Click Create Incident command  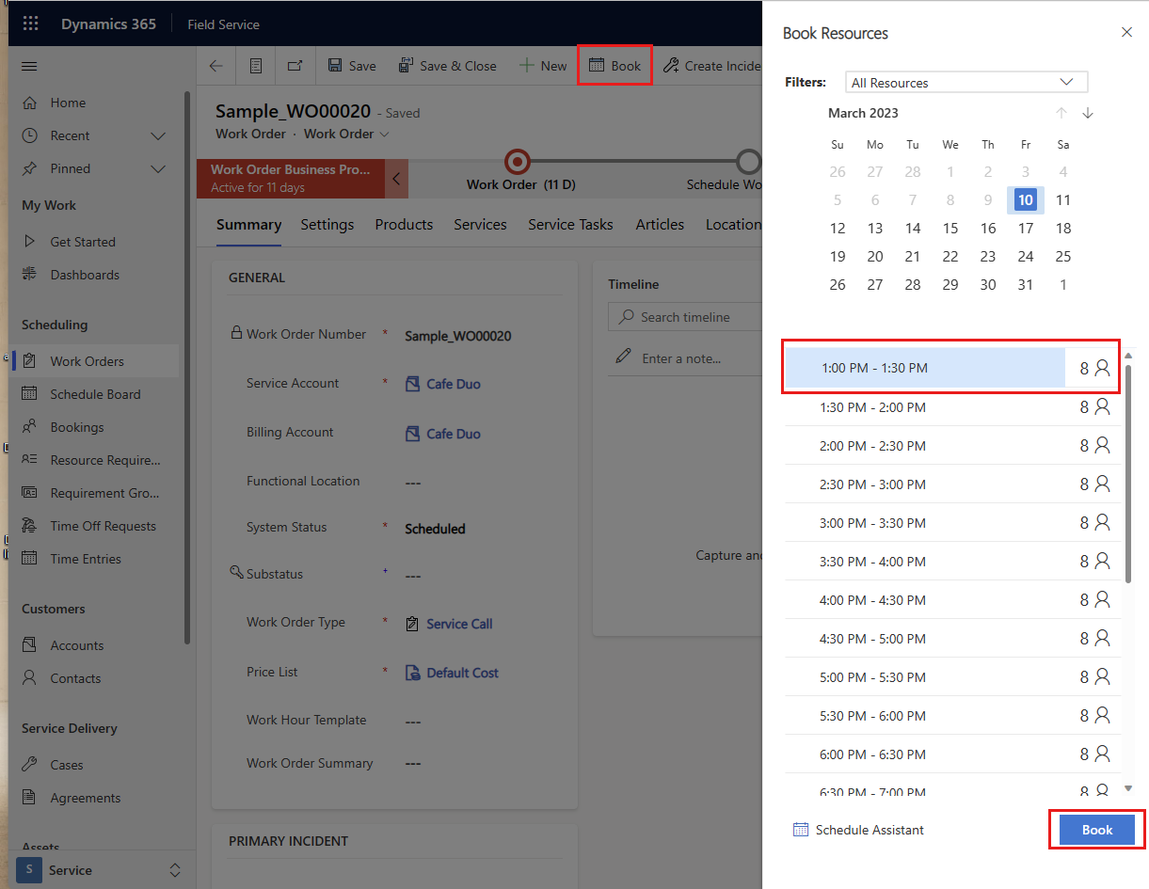pos(711,66)
